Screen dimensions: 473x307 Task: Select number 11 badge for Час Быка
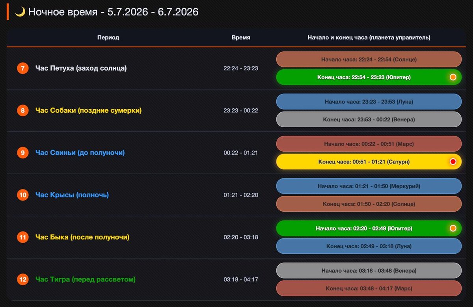23,237
